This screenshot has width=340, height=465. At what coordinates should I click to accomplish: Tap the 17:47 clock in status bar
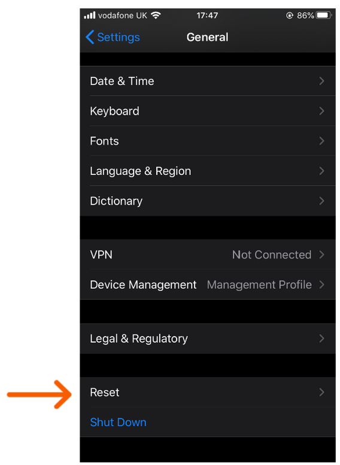click(207, 16)
